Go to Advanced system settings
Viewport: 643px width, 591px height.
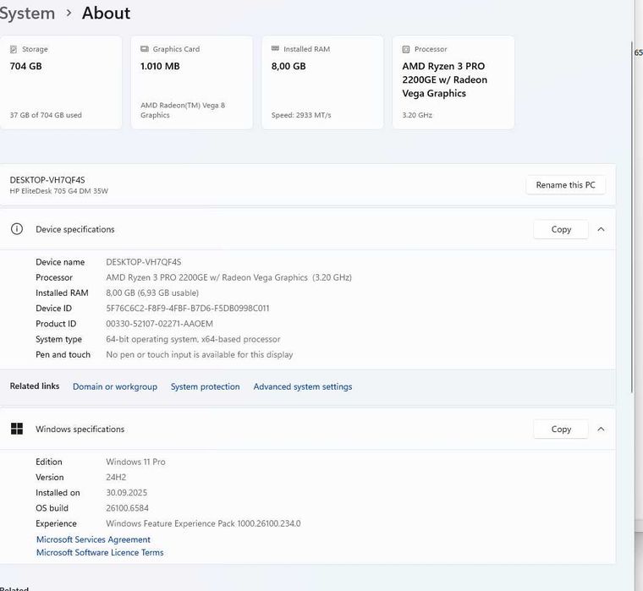point(303,386)
